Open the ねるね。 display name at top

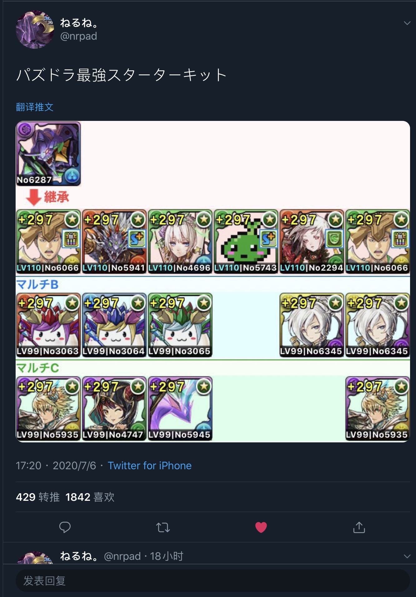(x=80, y=22)
